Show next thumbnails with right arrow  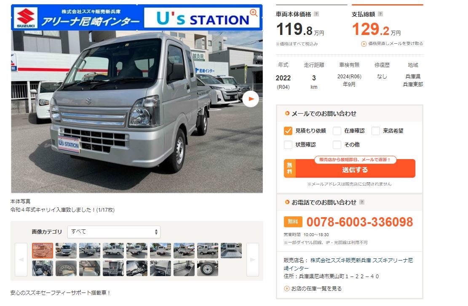pyautogui.click(x=252, y=259)
